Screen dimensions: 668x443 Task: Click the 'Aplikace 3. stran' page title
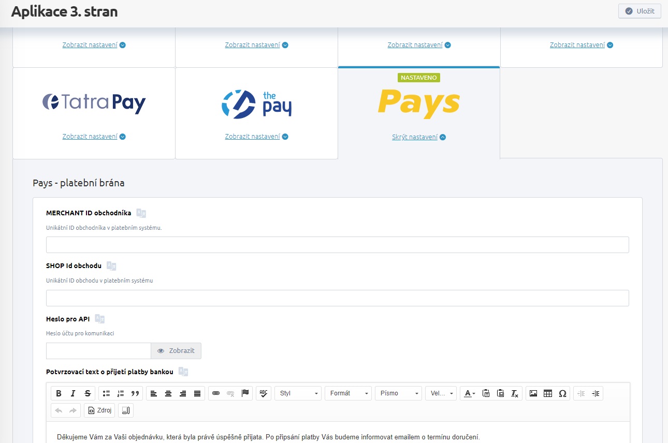[x=64, y=11]
